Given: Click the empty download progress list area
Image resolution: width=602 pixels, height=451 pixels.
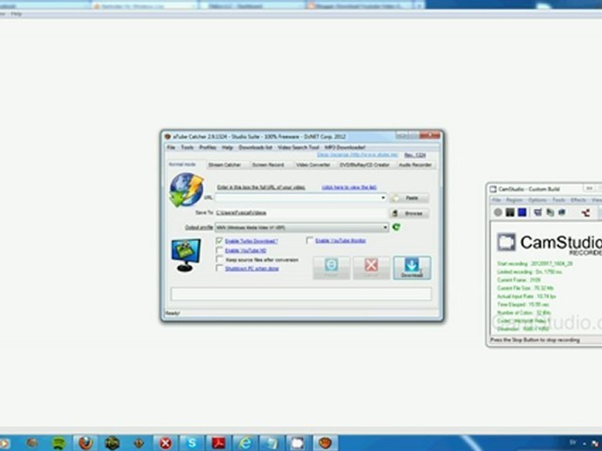Looking at the screenshot, I should (x=301, y=294).
